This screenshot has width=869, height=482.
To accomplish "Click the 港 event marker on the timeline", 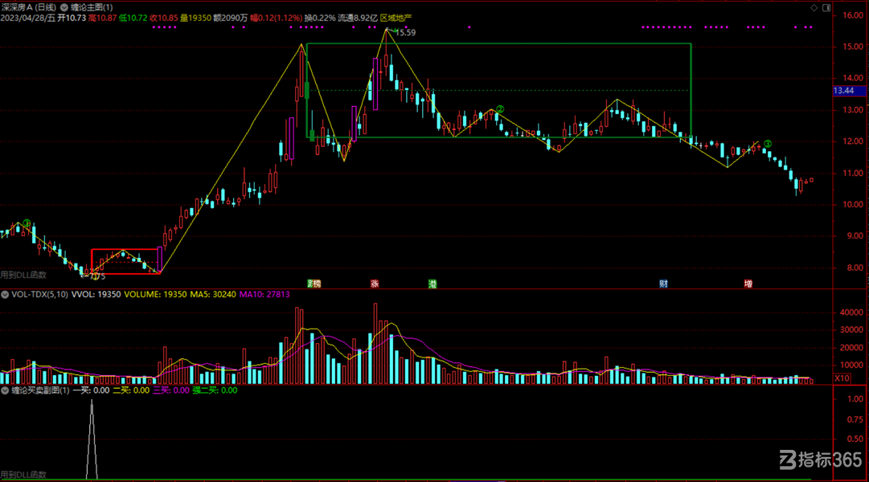I will click(x=432, y=284).
